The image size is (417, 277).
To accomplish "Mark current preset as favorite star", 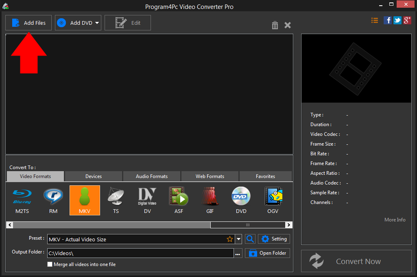I will pos(230,239).
